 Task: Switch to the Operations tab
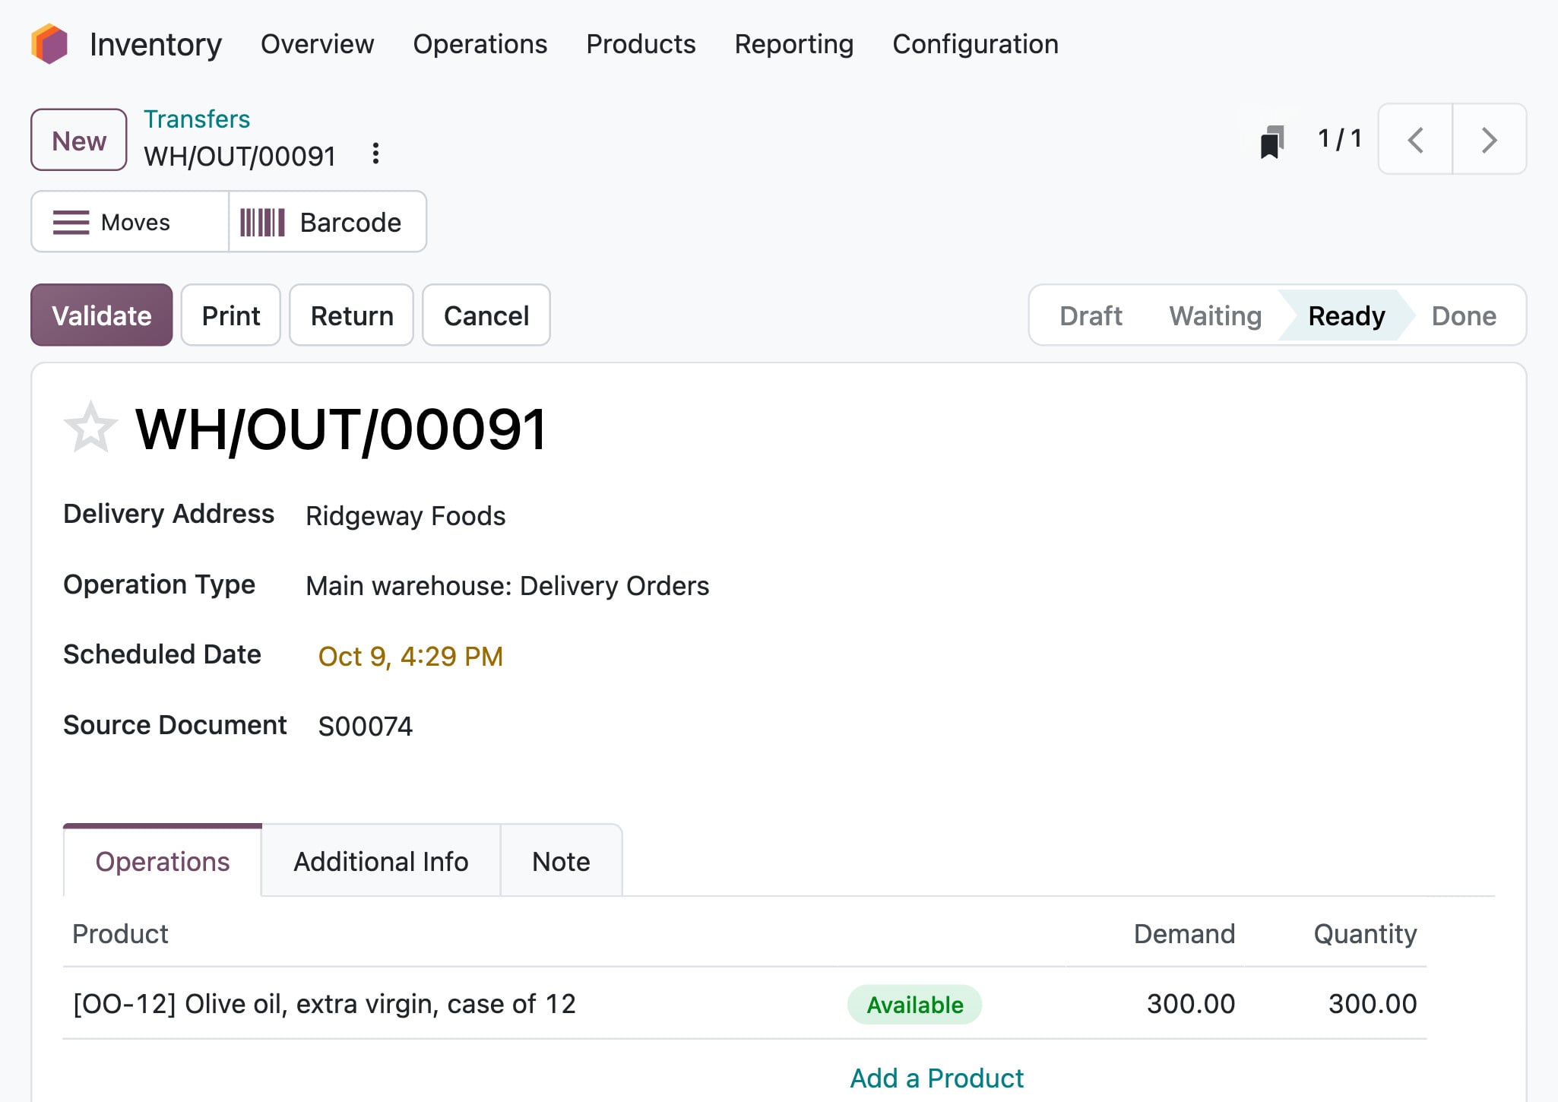163,861
